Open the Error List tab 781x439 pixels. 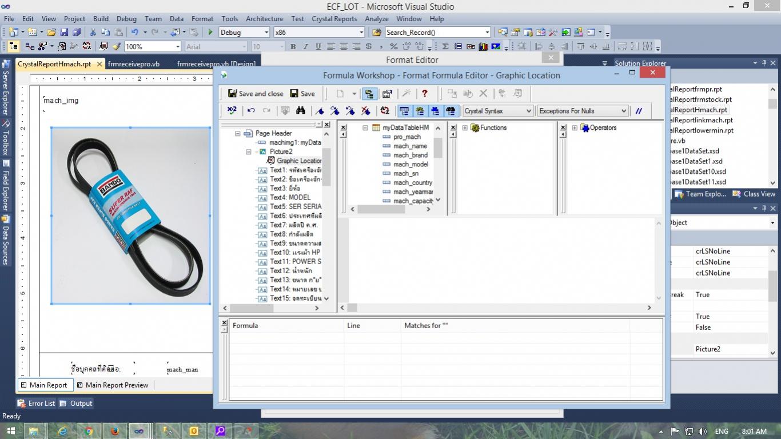36,404
